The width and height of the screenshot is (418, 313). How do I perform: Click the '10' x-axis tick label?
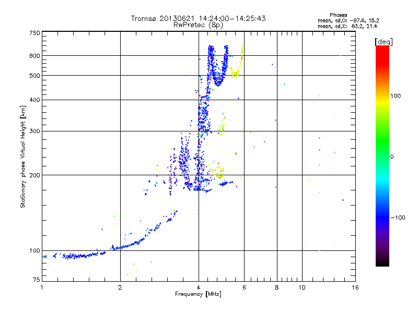click(x=302, y=287)
